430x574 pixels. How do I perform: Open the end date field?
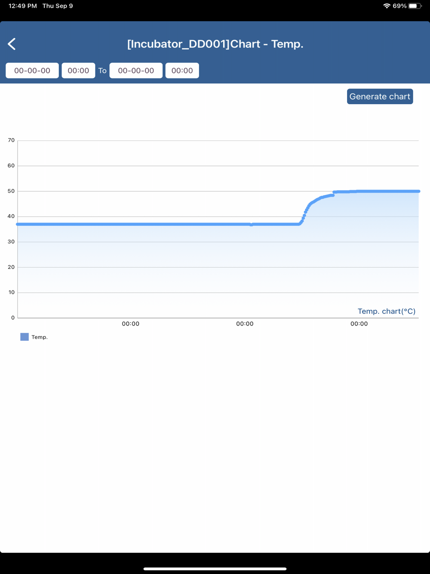click(136, 71)
